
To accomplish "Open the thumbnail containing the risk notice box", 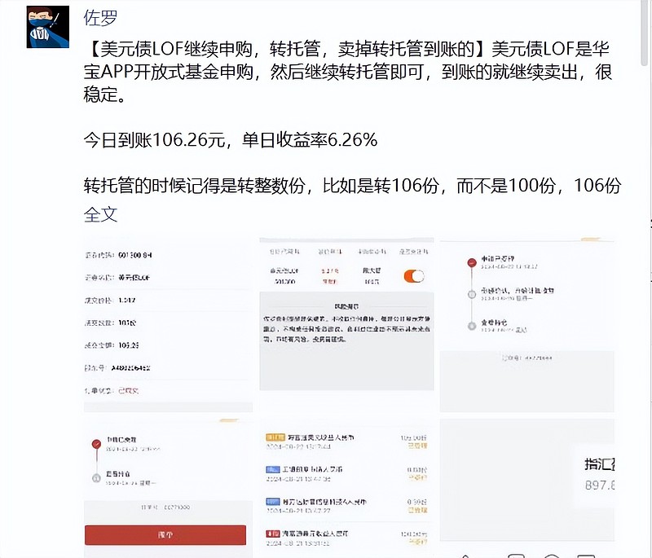I will tap(346, 314).
